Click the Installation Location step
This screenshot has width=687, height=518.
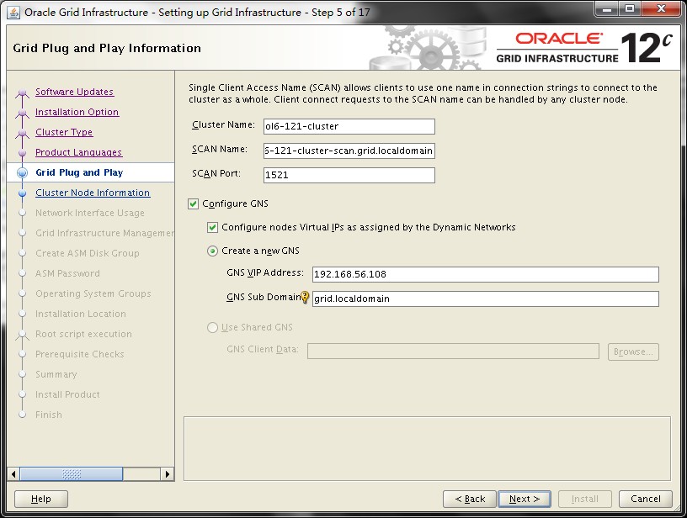[x=81, y=314]
